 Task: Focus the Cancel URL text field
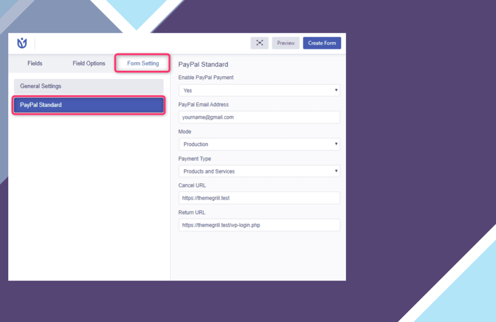coord(259,198)
